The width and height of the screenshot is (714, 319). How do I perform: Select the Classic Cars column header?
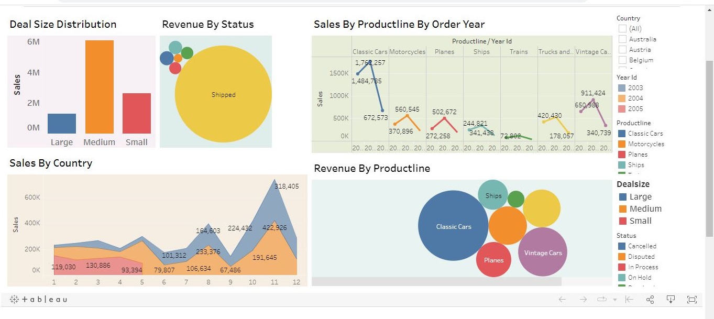[370, 52]
